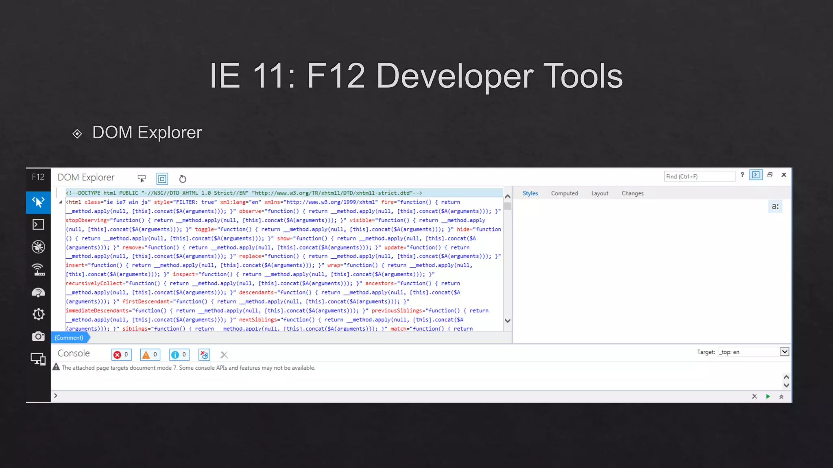Viewport: 833px width, 468px height.
Task: Click console output scroll down arrow
Action: [x=786, y=385]
